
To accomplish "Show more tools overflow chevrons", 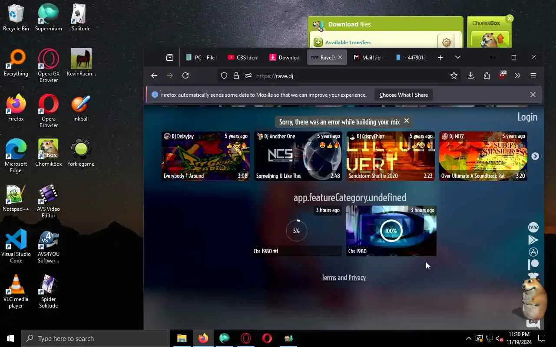I will click(517, 75).
